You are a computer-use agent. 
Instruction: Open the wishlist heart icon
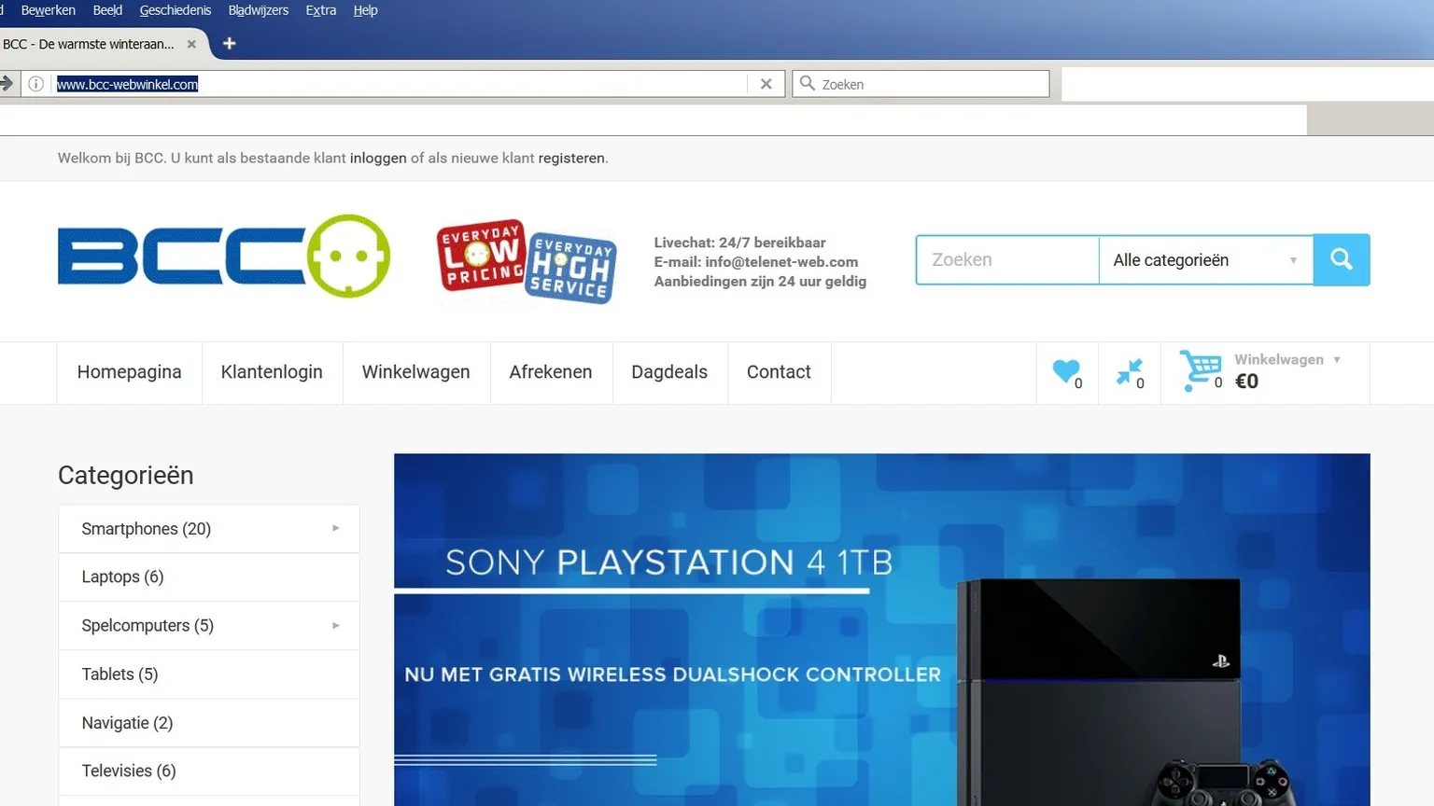pyautogui.click(x=1065, y=371)
